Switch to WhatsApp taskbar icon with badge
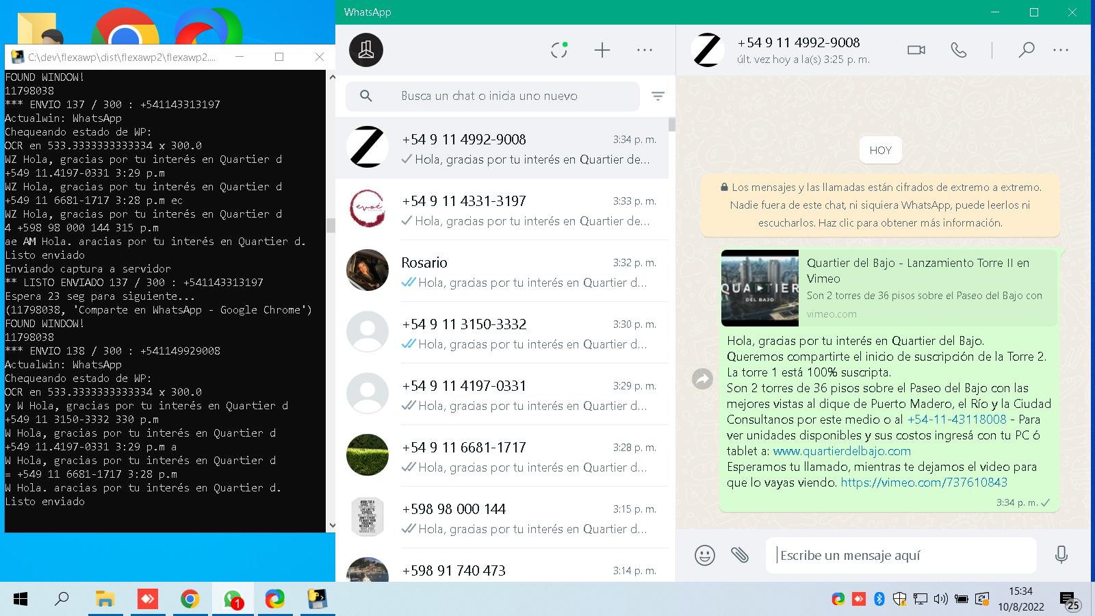Viewport: 1095px width, 616px height. point(233,600)
